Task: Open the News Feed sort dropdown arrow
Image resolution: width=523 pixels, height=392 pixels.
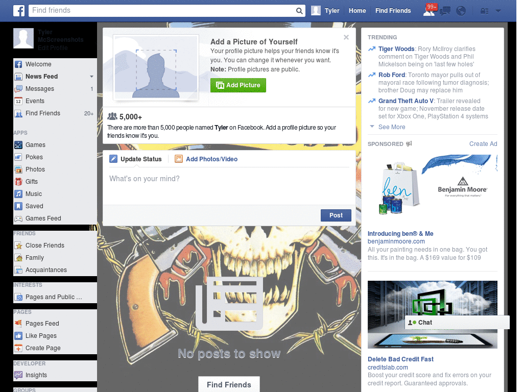Action: pyautogui.click(x=91, y=77)
